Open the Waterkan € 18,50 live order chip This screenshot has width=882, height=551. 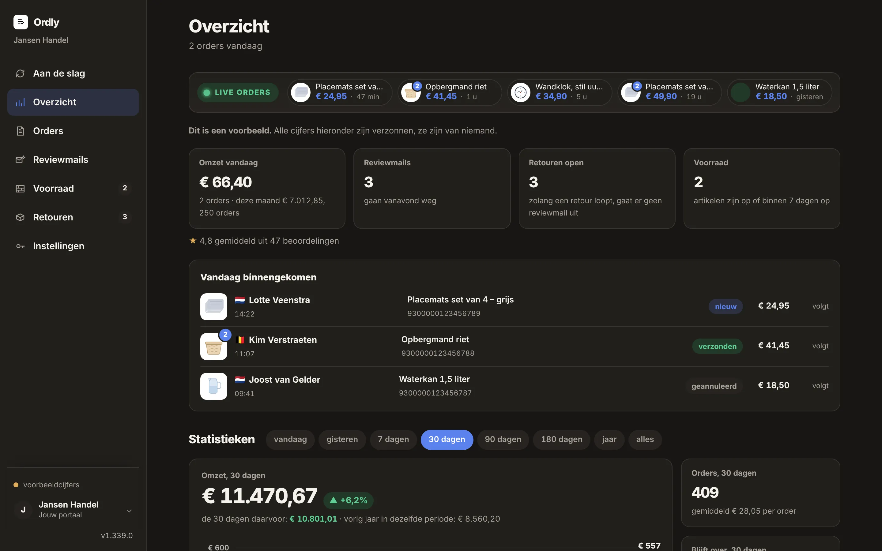tap(780, 92)
